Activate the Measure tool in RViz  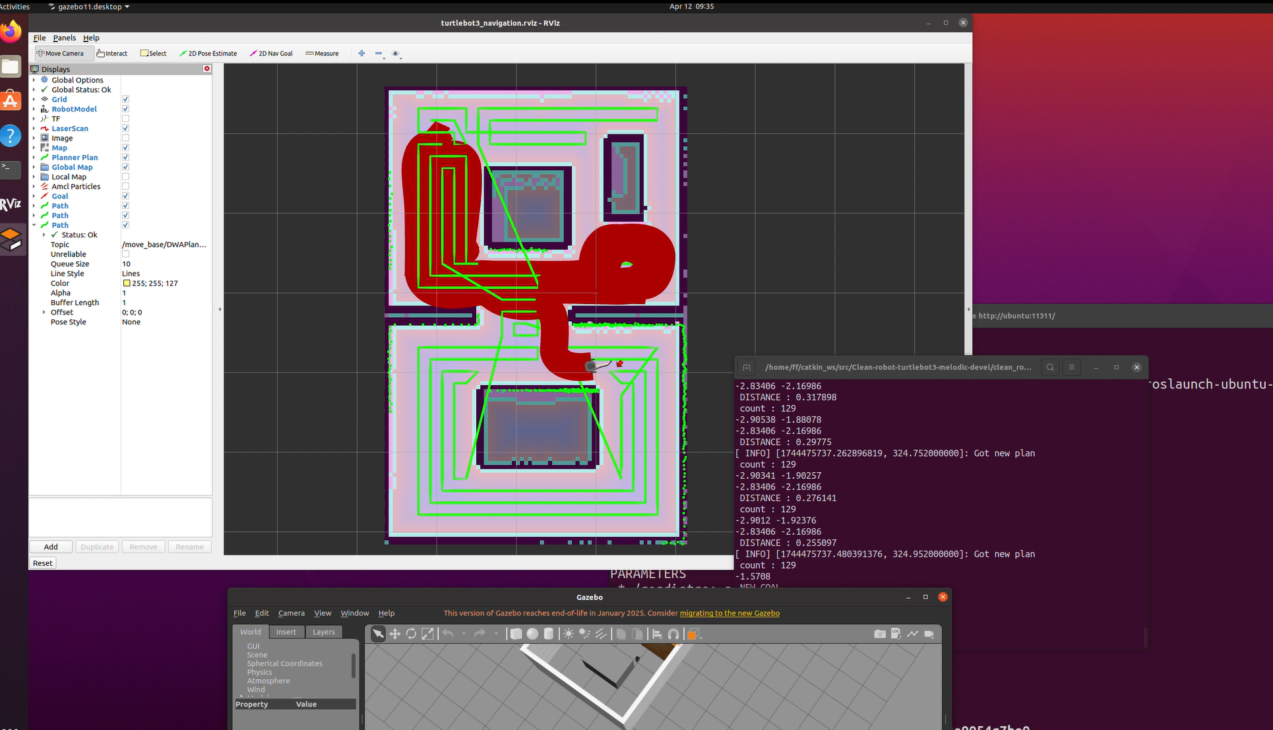coord(322,53)
